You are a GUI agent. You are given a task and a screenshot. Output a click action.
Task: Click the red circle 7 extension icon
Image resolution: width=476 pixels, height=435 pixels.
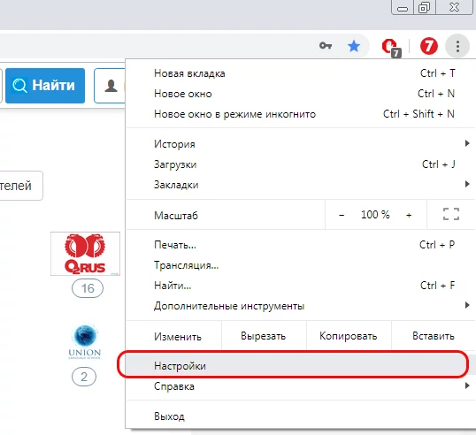428,46
